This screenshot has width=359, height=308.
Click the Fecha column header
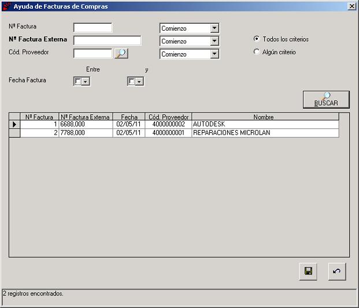129,117
